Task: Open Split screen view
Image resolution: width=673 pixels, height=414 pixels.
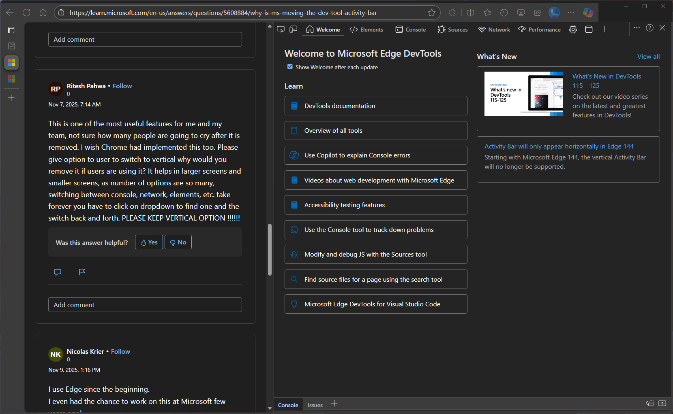Action: click(470, 13)
